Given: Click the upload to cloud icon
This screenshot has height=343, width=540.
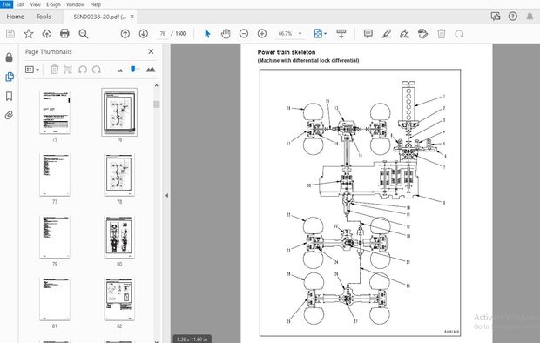Looking at the screenshot, I should tap(46, 34).
